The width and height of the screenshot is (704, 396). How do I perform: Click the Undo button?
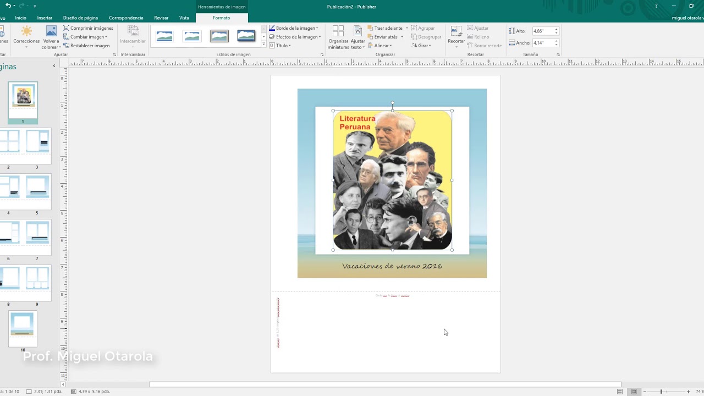click(x=8, y=5)
